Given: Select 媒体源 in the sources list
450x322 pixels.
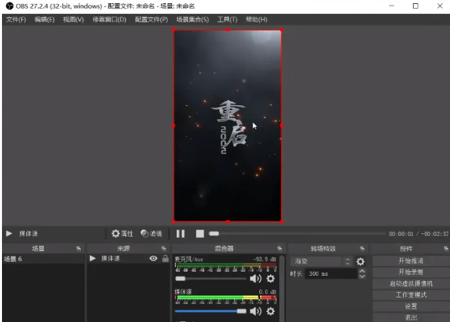Looking at the screenshot, I should pyautogui.click(x=111, y=259).
